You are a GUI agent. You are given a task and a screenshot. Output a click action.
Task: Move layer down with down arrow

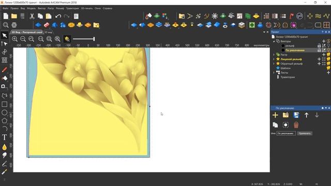(x=317, y=115)
